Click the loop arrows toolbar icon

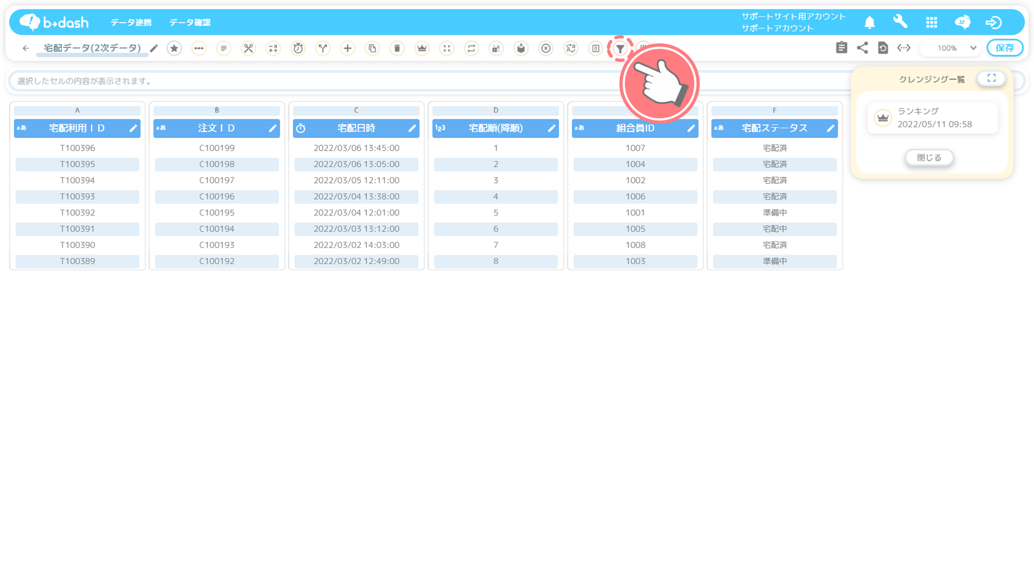[472, 48]
